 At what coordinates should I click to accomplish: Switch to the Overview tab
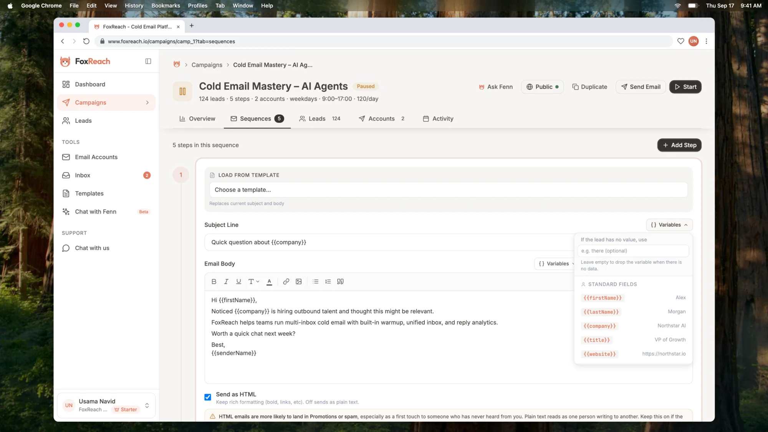(x=197, y=119)
